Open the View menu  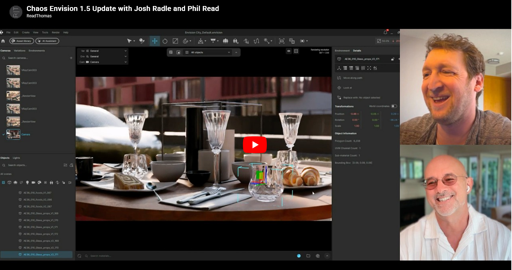point(36,33)
